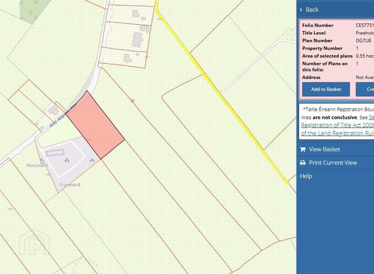
Task: Click the Title Level label
Action: (314, 33)
